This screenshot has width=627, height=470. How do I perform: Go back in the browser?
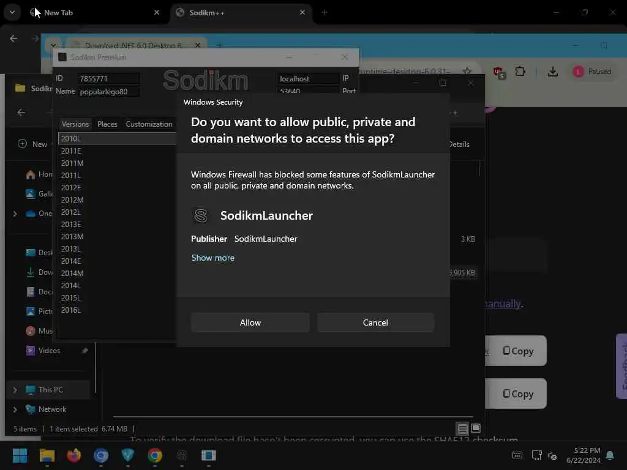(13, 39)
